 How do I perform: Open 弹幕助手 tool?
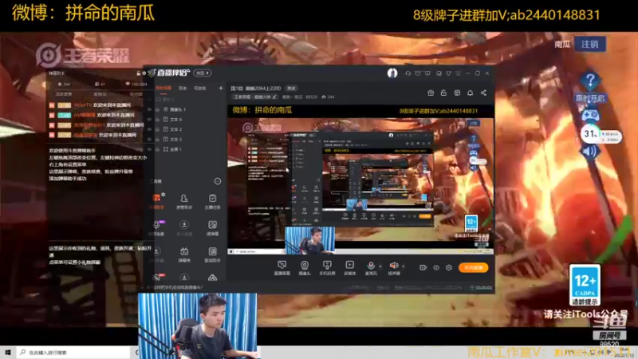tap(156, 201)
